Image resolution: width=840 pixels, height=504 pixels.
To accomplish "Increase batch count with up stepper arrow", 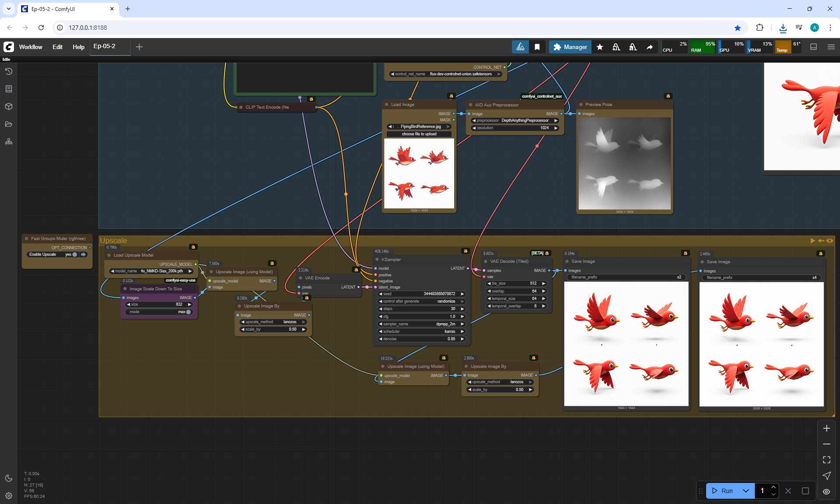I will [773, 487].
